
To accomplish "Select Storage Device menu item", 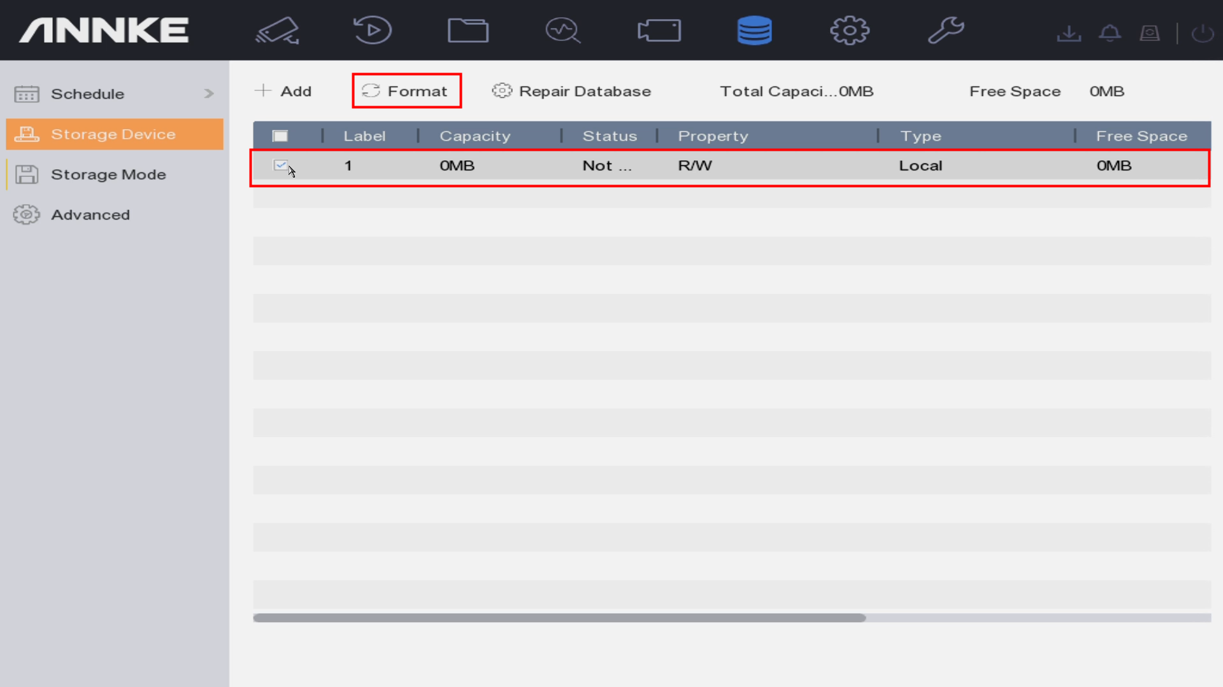I will pos(115,134).
